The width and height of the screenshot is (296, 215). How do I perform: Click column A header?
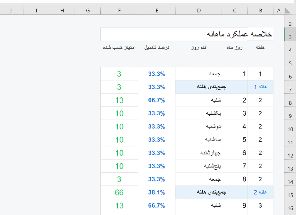coord(279,11)
